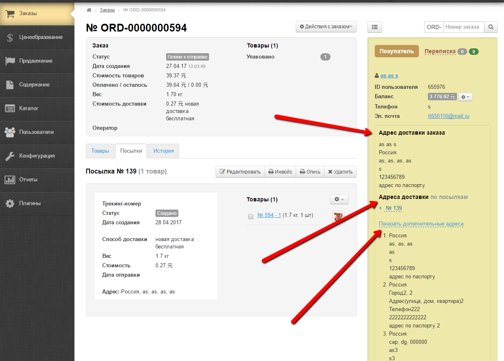Screen dimensions: 504x361
Task: Click the ORD- prefix label
Action: pos(434,27)
